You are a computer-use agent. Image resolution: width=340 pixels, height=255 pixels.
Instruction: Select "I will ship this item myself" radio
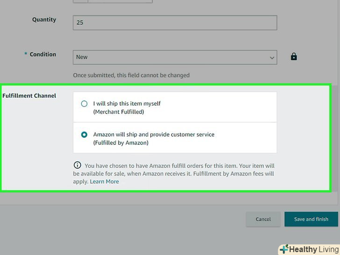(84, 104)
